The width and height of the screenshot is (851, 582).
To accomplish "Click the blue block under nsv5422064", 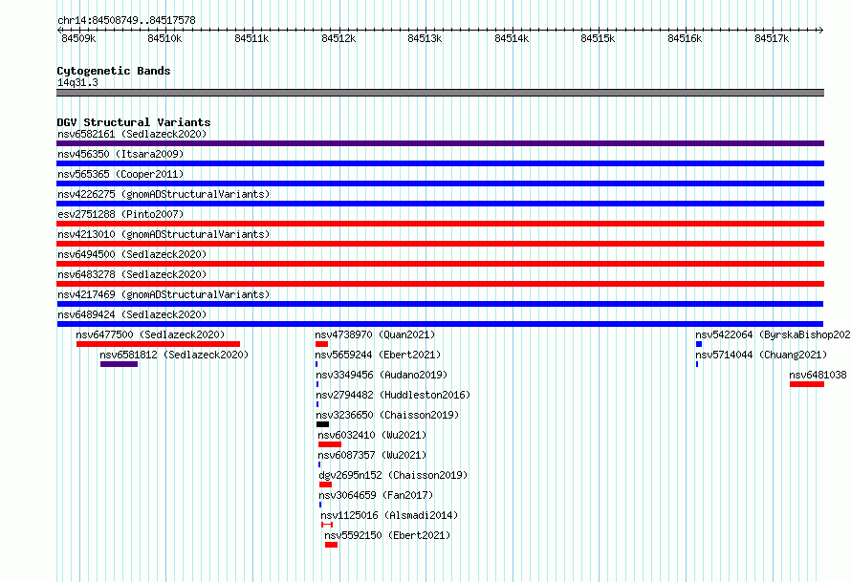I will [x=699, y=344].
